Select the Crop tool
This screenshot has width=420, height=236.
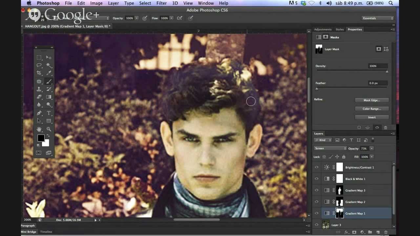coord(39,73)
